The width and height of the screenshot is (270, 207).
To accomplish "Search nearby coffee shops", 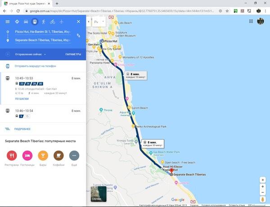I will point(58,155).
